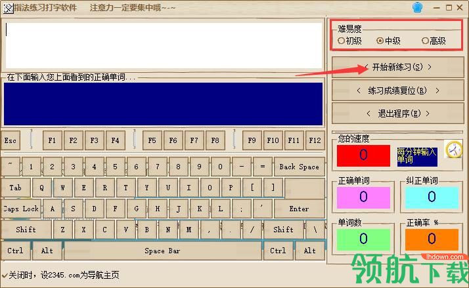This screenshot has height=288, width=469.
Task: Click the 每分钟输入单词 label
Action: tap(417, 156)
